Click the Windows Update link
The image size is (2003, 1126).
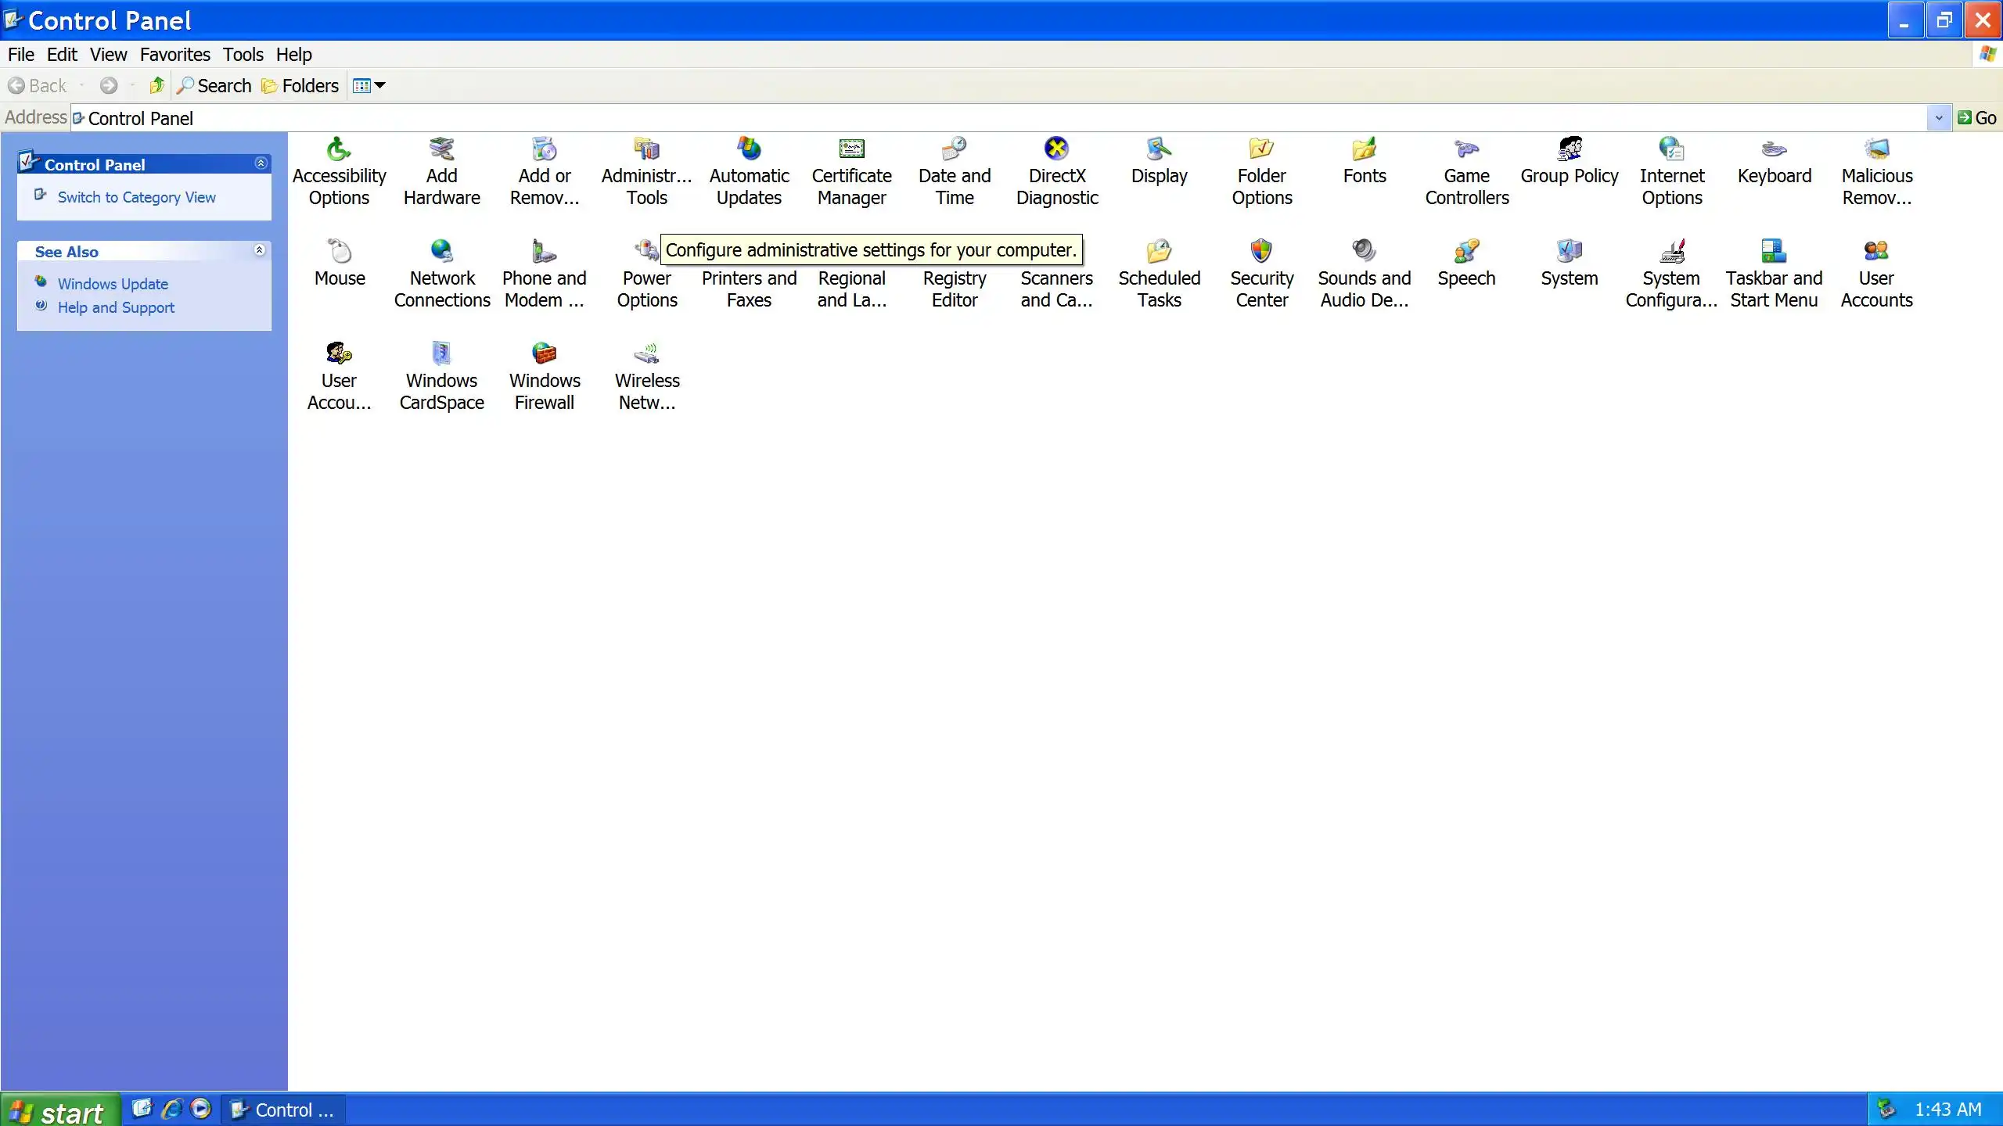(x=113, y=284)
